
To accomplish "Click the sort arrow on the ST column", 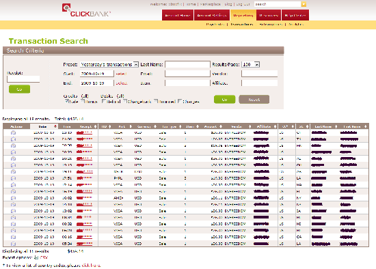I will pyautogui.click(x=307, y=126).
